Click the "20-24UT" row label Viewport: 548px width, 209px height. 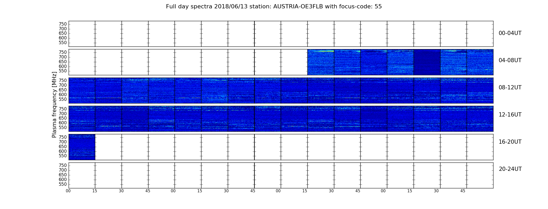[x=510, y=169]
